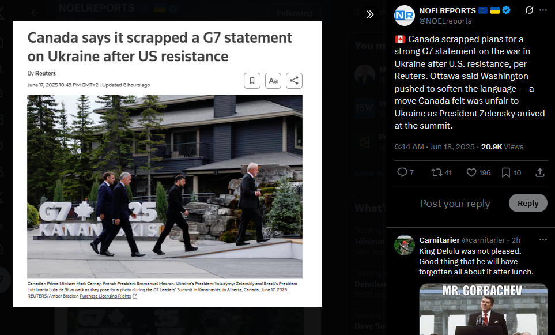The height and width of the screenshot is (335, 555).
Task: Open the @NOELreports handle link
Action: click(x=445, y=21)
